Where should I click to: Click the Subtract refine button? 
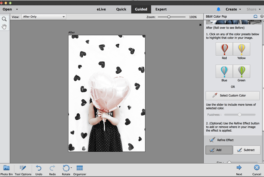[x=247, y=150]
